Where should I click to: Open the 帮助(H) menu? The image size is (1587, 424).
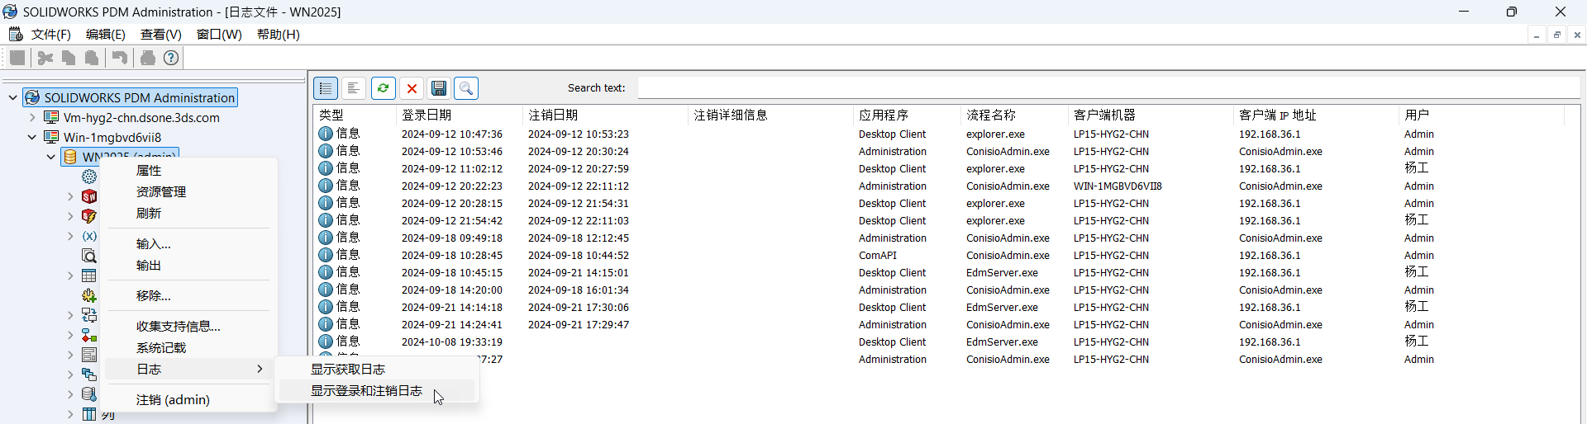[x=278, y=34]
